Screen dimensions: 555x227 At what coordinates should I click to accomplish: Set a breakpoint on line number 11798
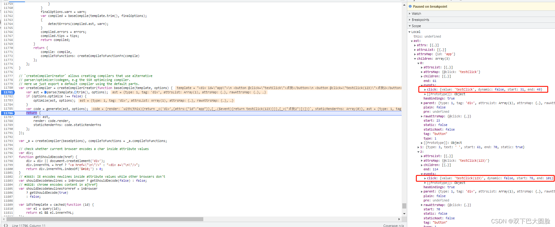pyautogui.click(x=8, y=161)
